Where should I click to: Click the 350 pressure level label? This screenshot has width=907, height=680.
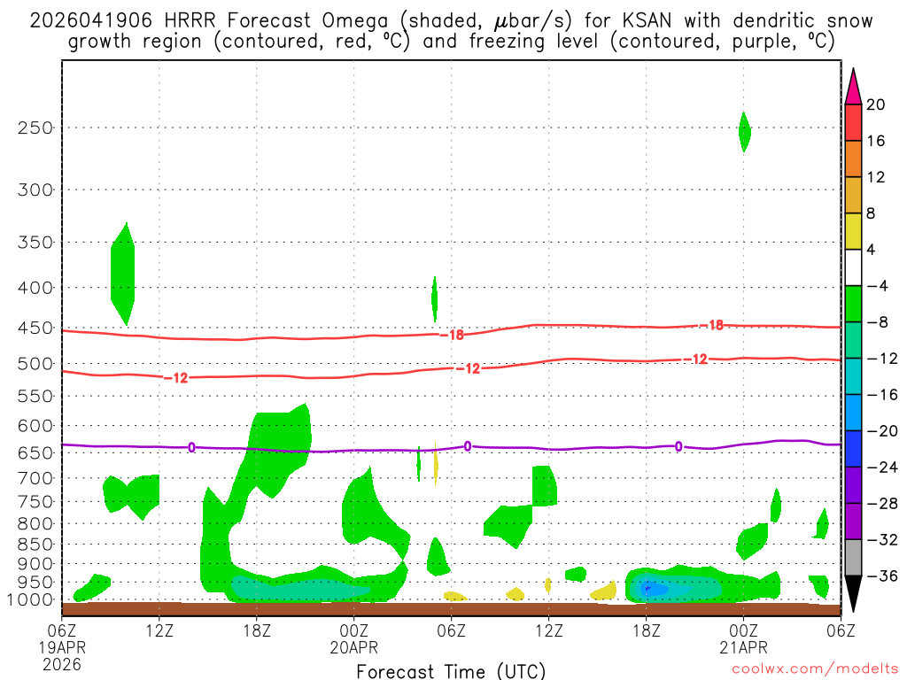35,243
